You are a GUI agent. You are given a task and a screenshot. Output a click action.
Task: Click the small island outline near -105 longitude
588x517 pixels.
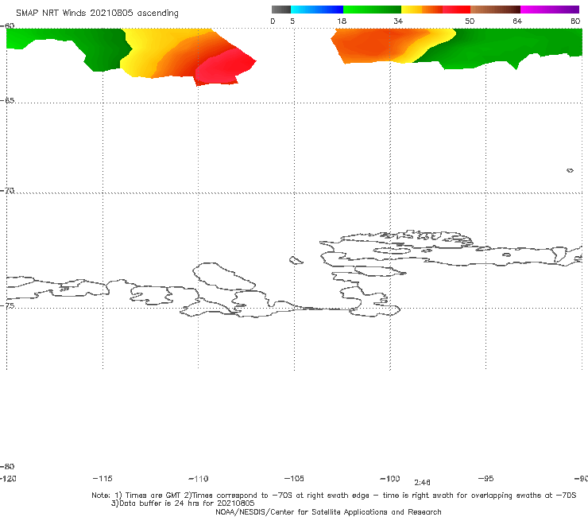point(296,260)
